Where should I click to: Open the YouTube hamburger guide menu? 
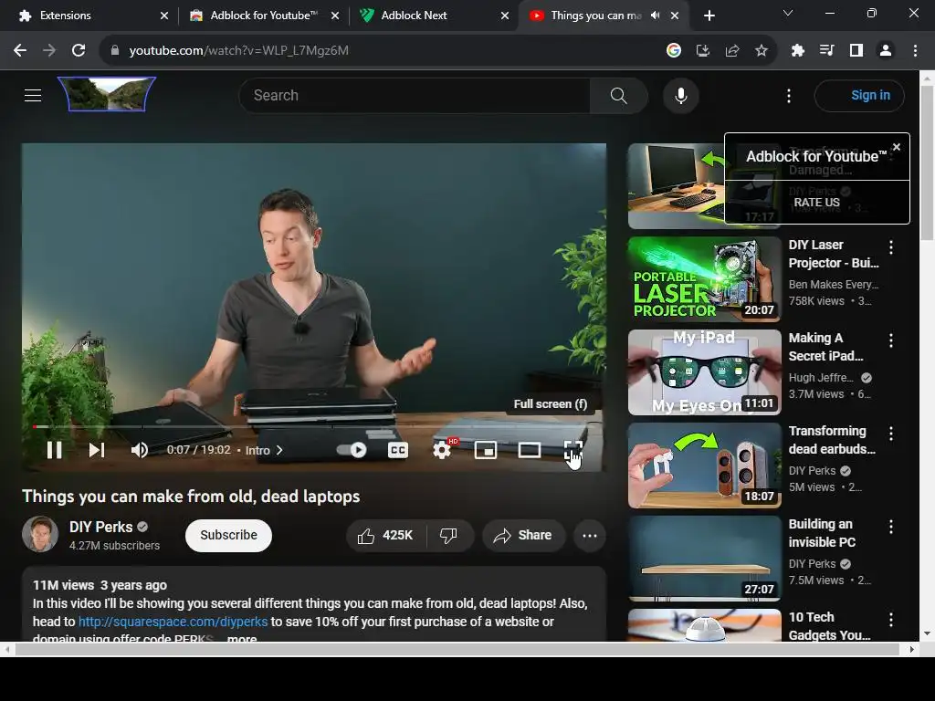coord(33,95)
